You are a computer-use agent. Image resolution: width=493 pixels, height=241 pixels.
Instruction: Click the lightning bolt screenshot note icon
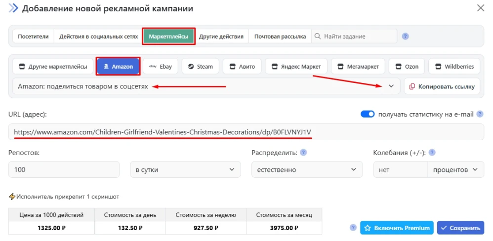[x=12, y=197]
